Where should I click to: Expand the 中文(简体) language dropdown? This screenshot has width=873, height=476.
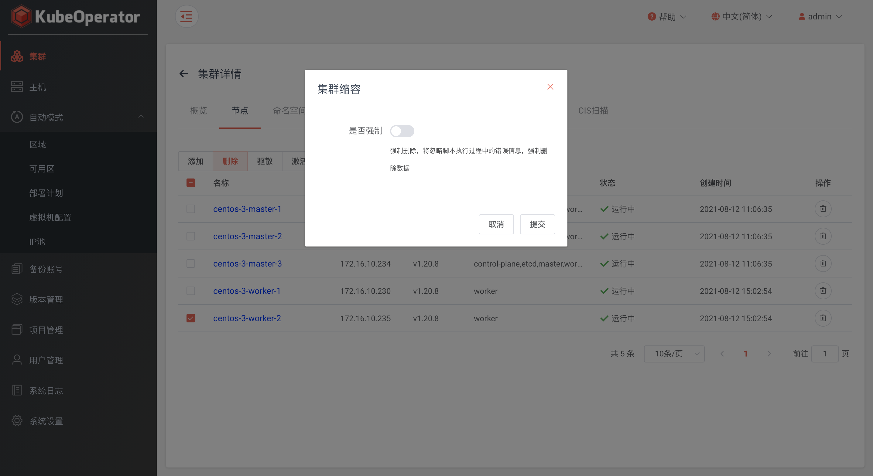(x=741, y=16)
